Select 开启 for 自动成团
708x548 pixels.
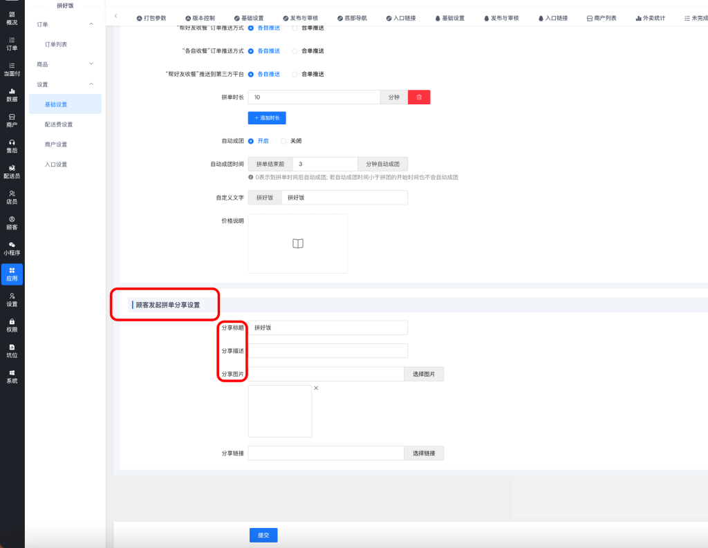(x=251, y=141)
